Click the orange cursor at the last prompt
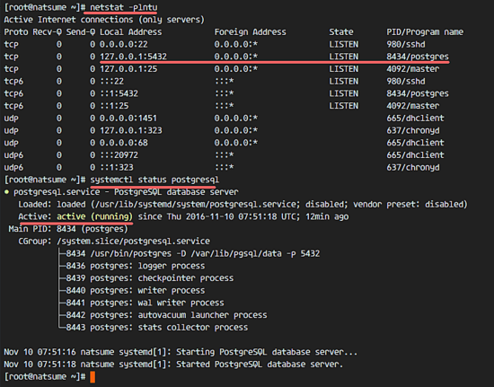 (93, 376)
